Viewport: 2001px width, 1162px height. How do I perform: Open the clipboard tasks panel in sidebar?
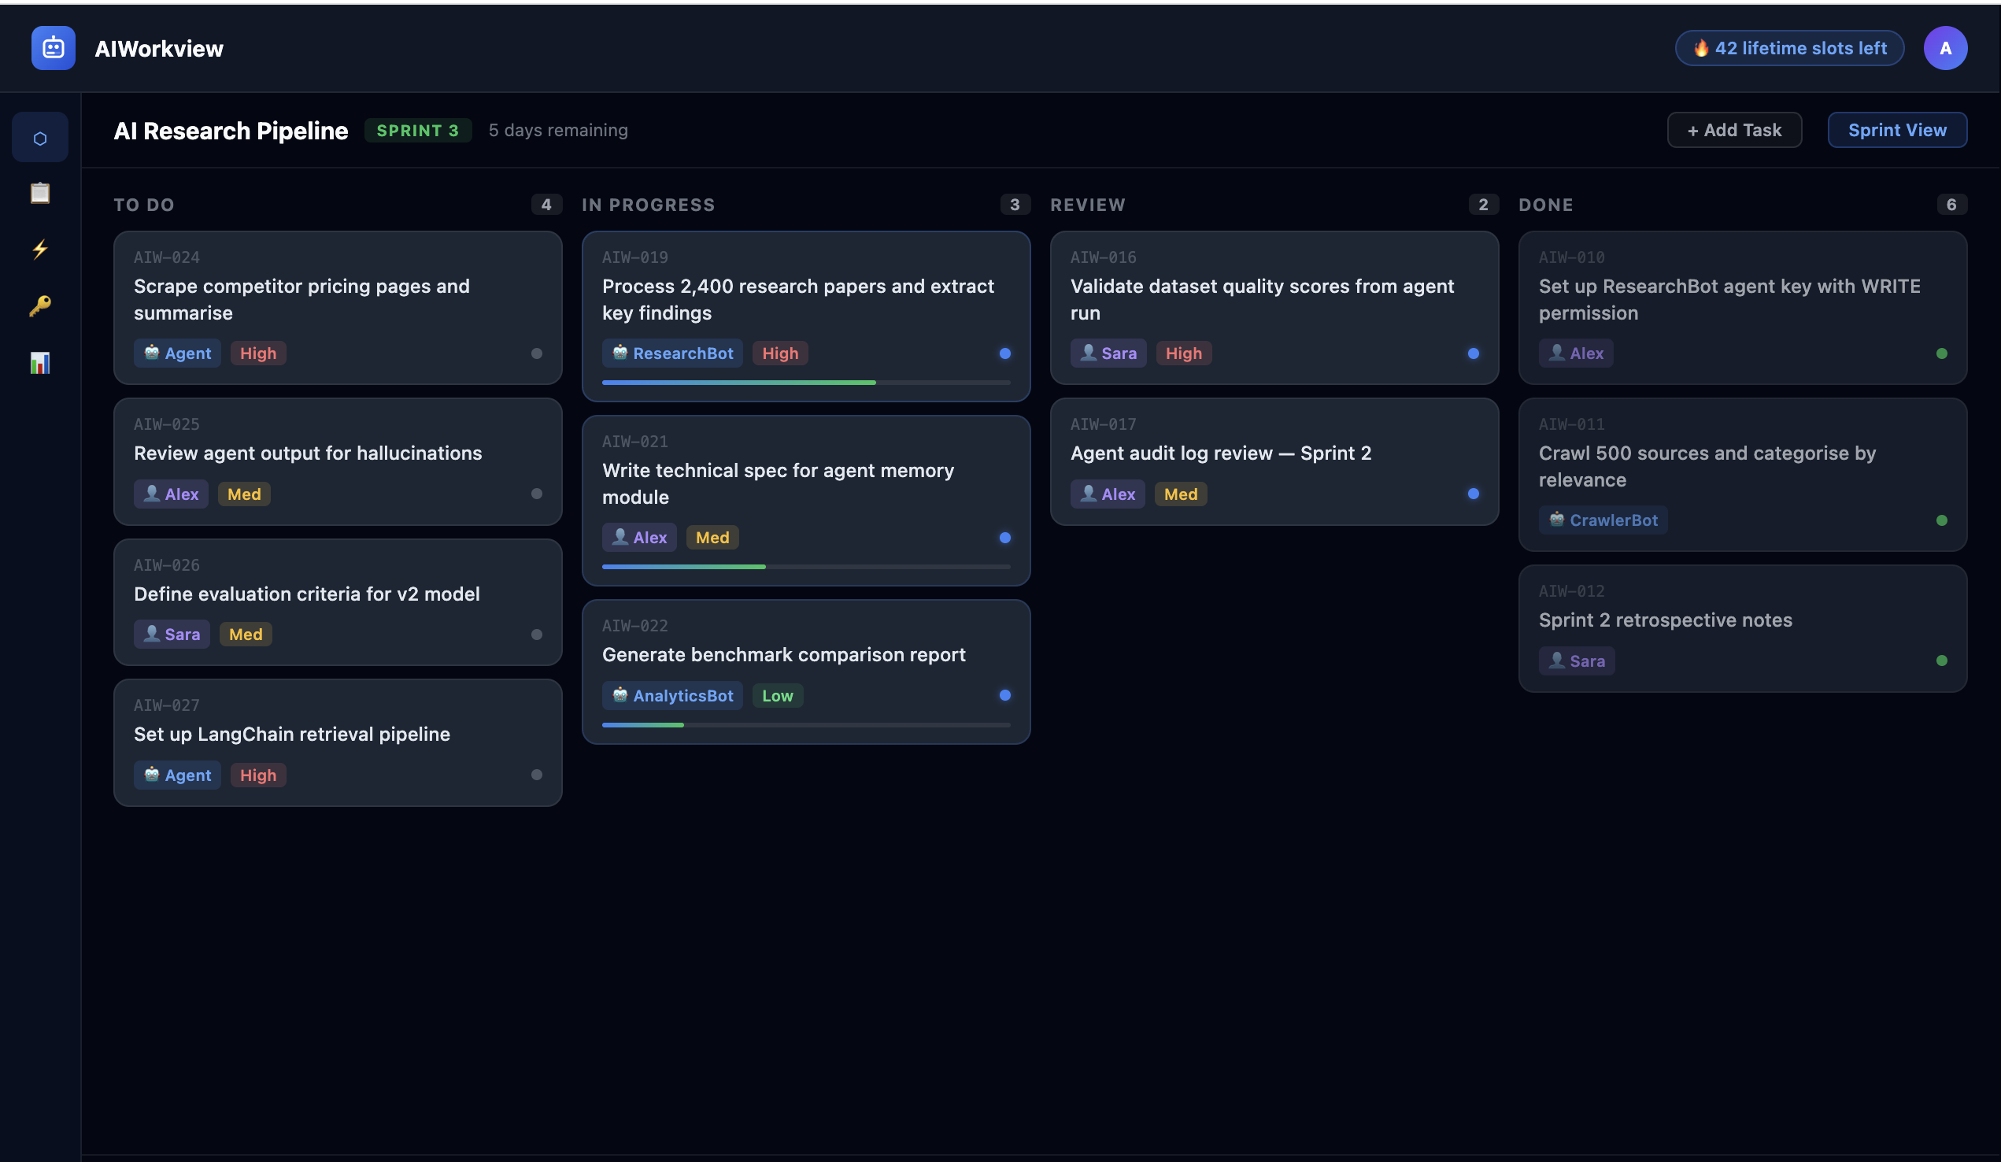pos(39,192)
